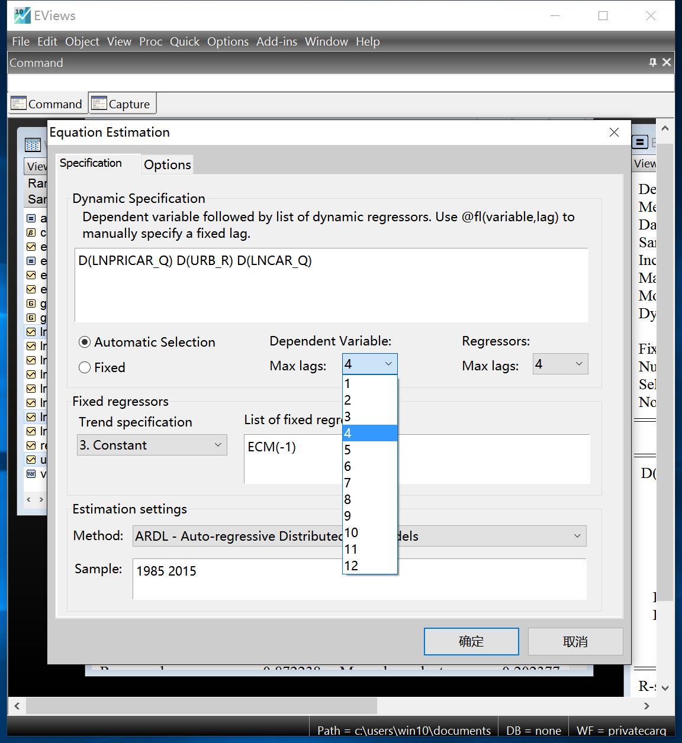Click the main horizontal scrollbar left arrow

click(x=17, y=705)
